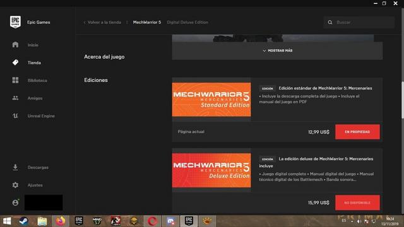Image resolution: width=404 pixels, height=227 pixels.
Task: Open the Windows Start menu
Action: (x=7, y=221)
